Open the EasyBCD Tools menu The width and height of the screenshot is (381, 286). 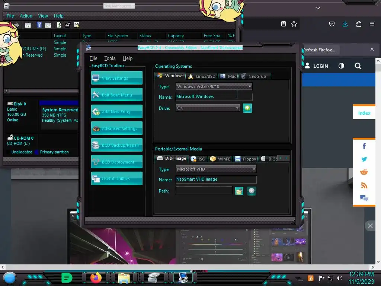coord(110,58)
